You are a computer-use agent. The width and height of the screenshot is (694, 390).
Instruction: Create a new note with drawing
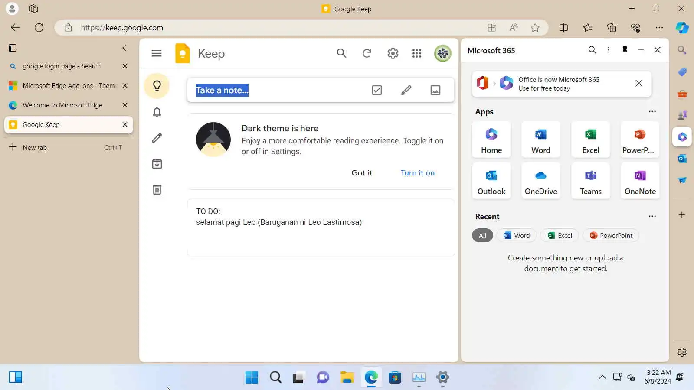coord(406,90)
